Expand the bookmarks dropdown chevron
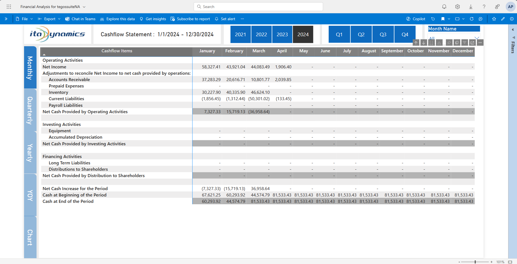Screen dimensions: 517x264 tap(449, 19)
